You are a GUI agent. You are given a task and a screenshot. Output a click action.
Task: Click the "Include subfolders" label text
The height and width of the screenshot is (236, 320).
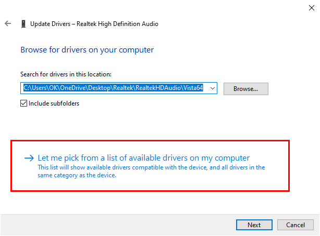pyautogui.click(x=54, y=103)
